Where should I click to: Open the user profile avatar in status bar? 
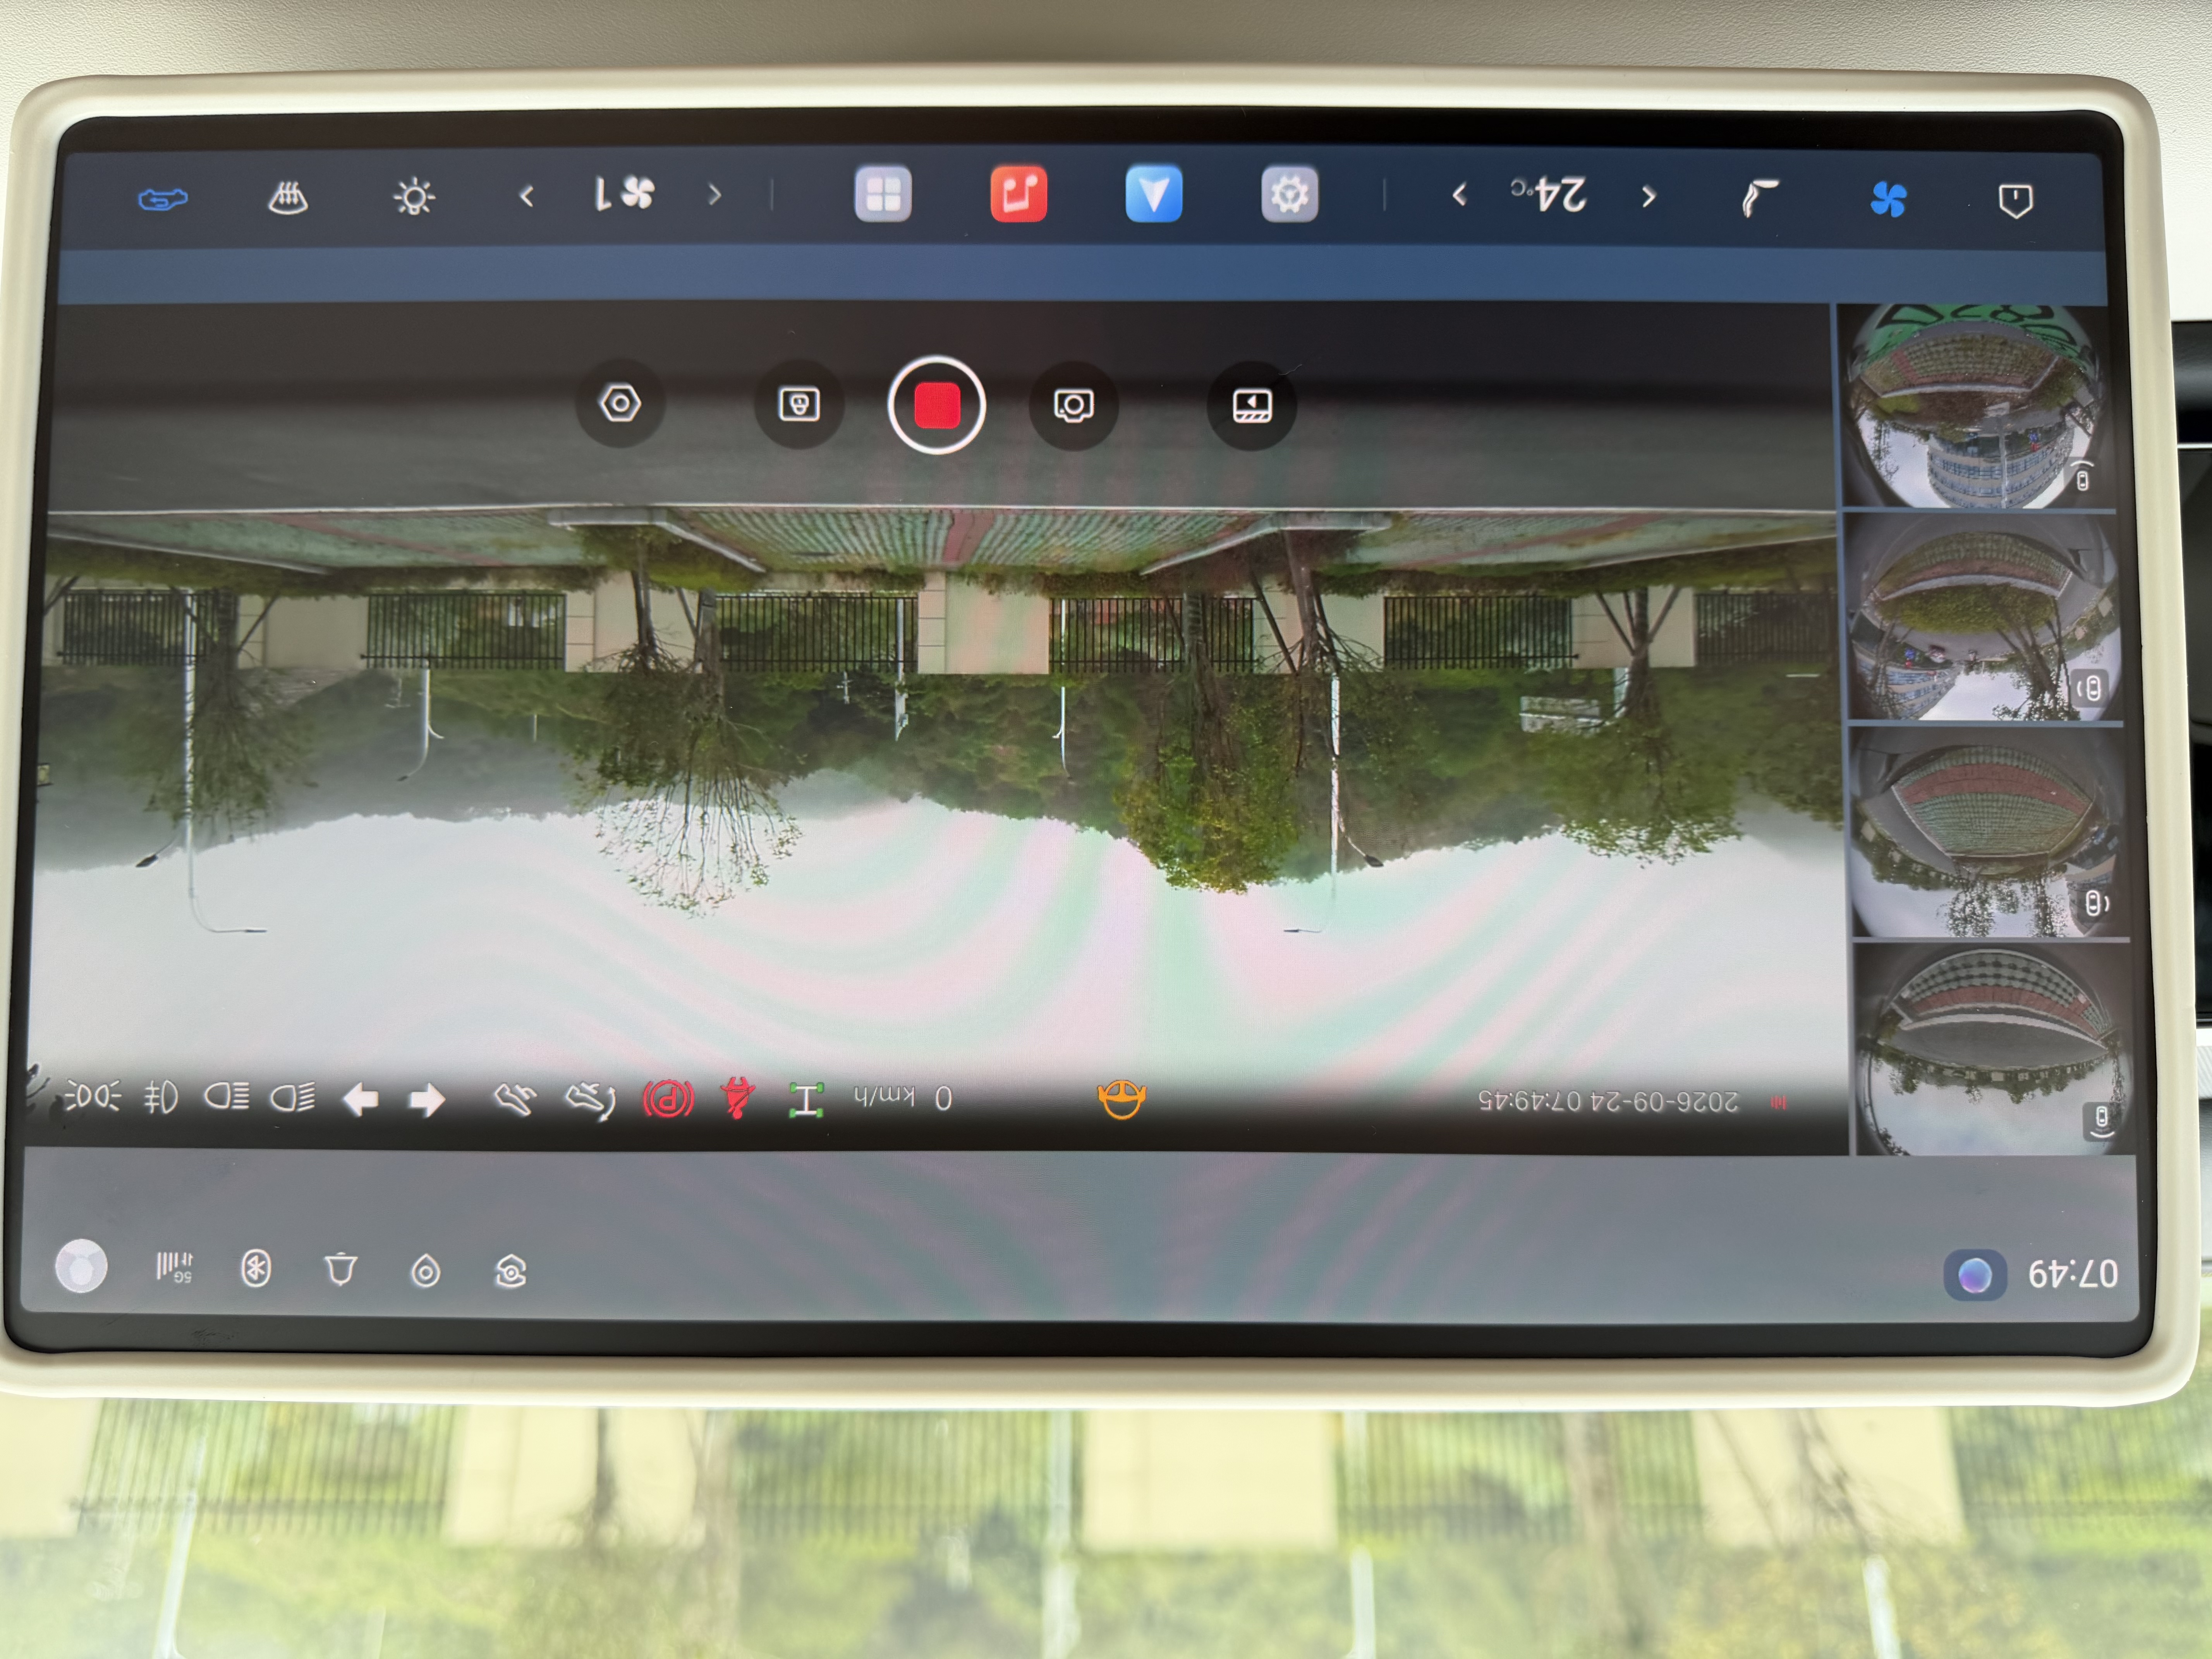[81, 1266]
